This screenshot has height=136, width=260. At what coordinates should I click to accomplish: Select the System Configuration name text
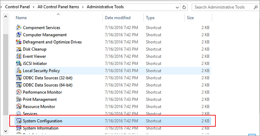42,121
